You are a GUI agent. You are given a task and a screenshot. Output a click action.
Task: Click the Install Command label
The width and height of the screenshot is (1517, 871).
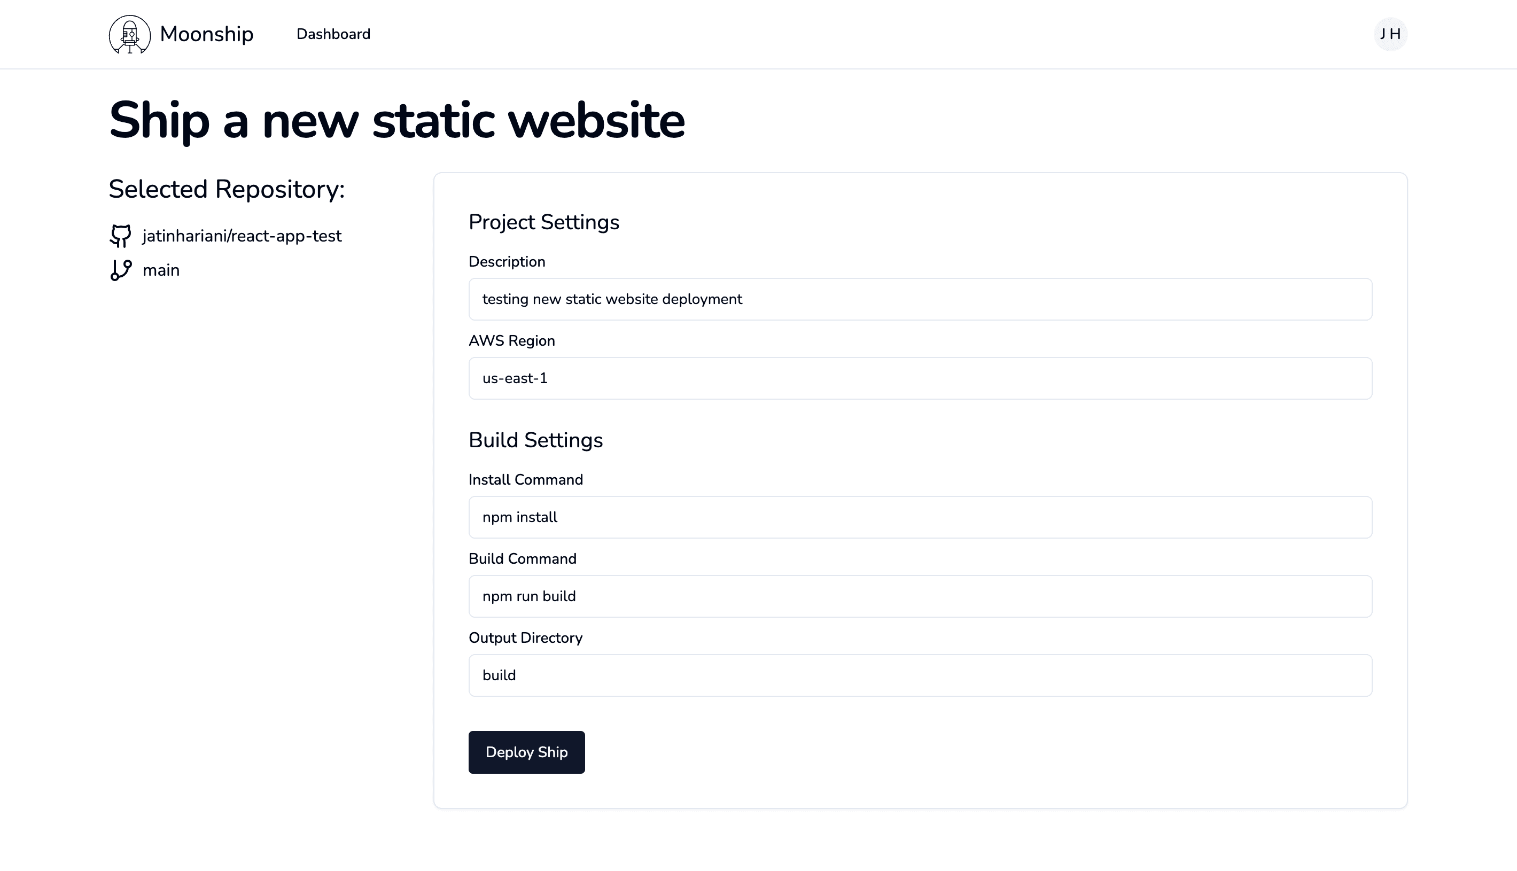[525, 479]
